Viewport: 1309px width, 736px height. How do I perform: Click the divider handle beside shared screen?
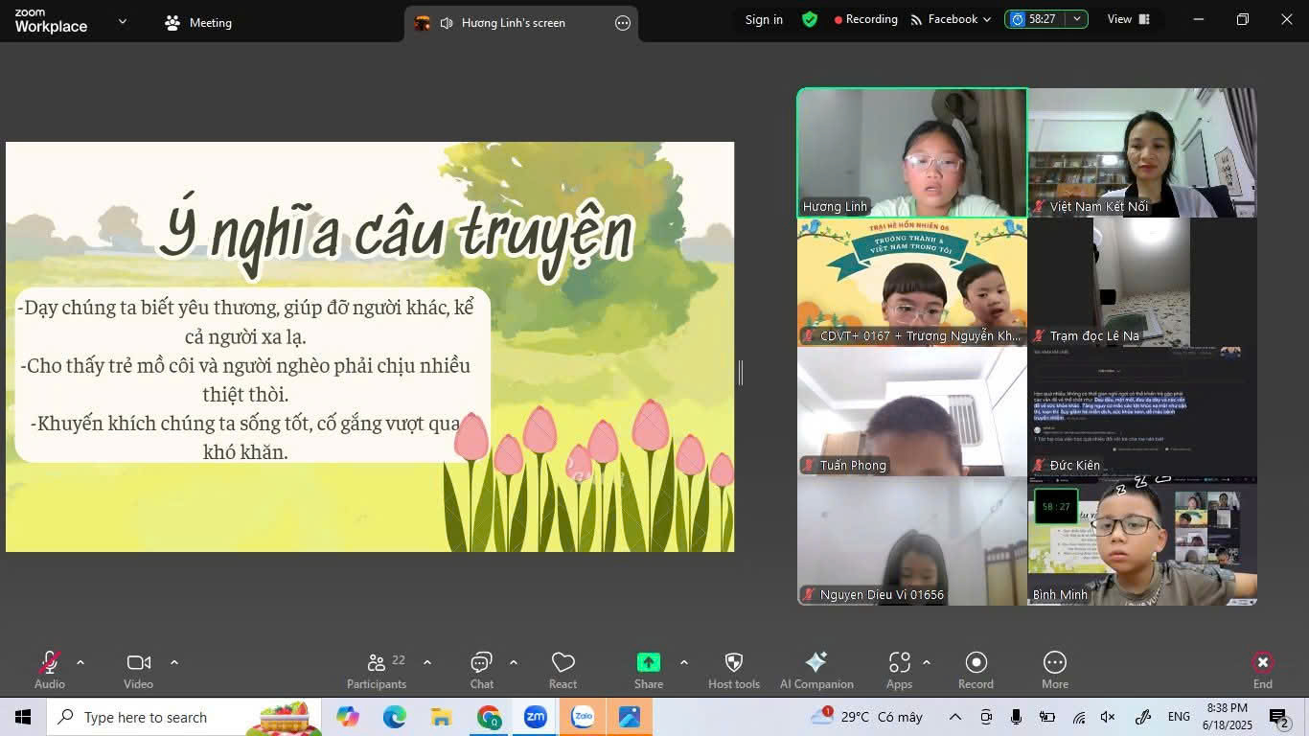(740, 373)
